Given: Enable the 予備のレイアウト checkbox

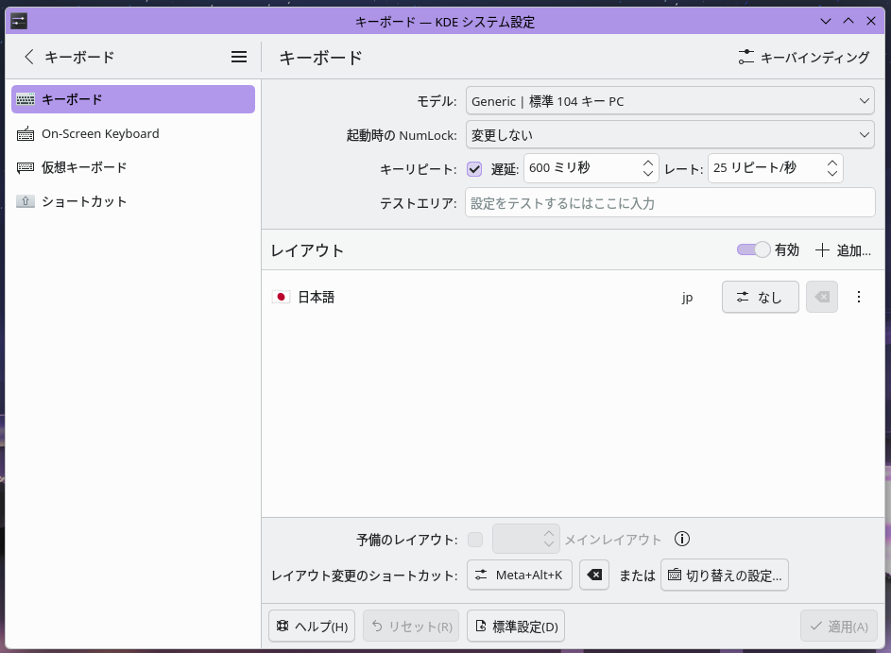Looking at the screenshot, I should pos(475,540).
